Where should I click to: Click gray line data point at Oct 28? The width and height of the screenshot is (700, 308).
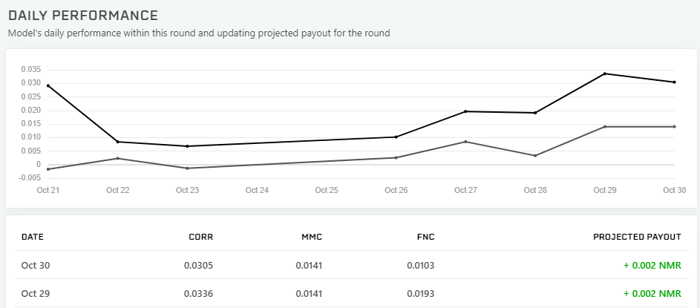[x=535, y=156]
